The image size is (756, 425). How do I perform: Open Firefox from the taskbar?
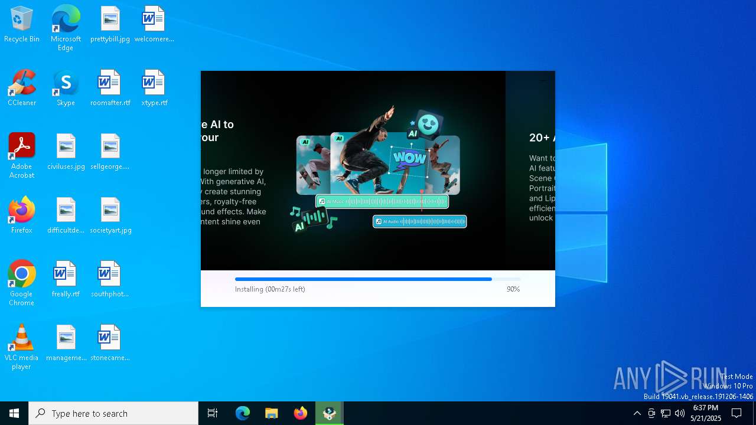(301, 413)
